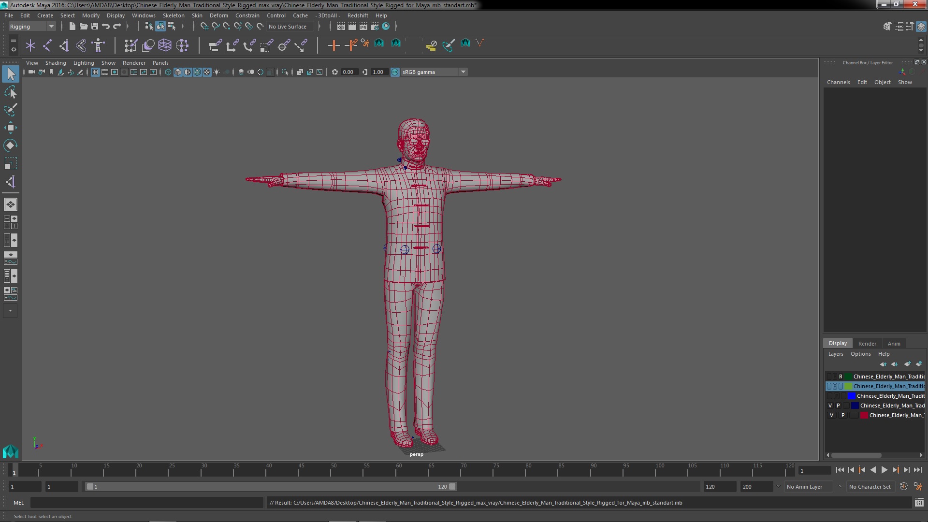Open the viewport Shading menu
This screenshot has height=522, width=928.
[56, 63]
